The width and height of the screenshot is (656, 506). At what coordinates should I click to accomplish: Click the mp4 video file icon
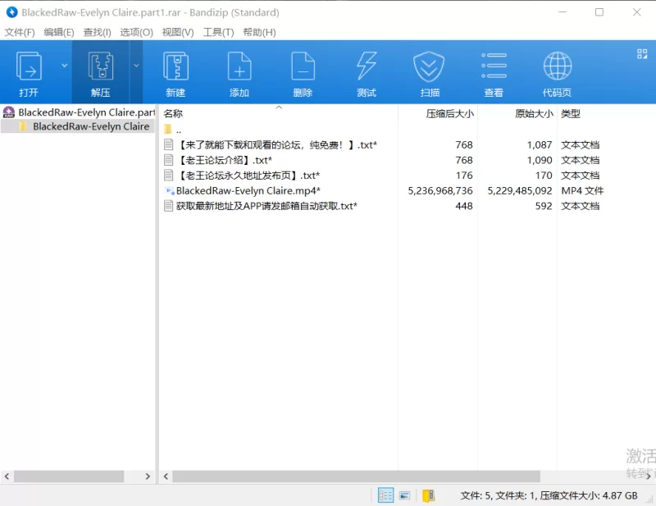[x=169, y=191]
